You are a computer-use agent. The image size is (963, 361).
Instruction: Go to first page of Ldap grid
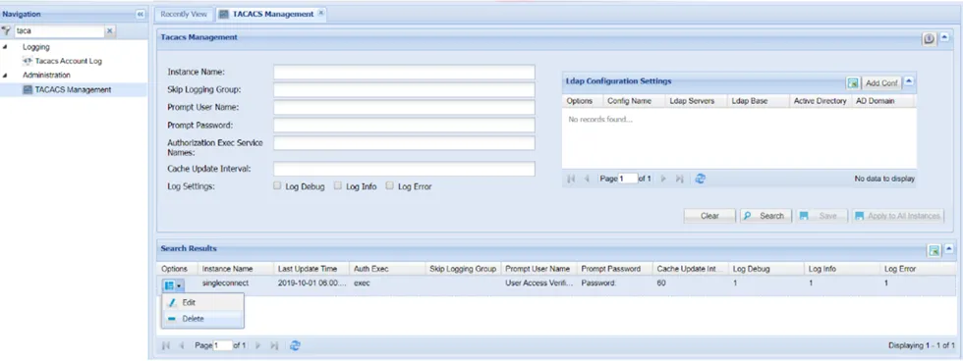click(572, 179)
